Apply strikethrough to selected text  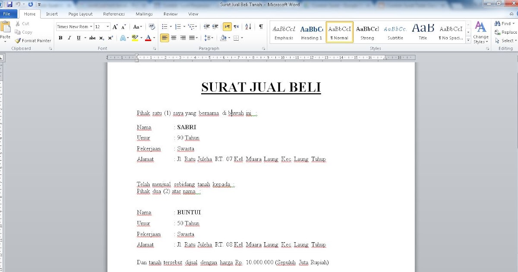click(92, 38)
